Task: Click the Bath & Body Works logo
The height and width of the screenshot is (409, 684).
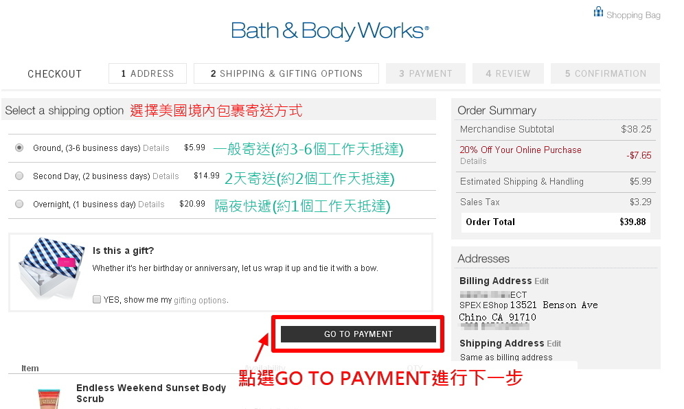Action: (x=330, y=30)
